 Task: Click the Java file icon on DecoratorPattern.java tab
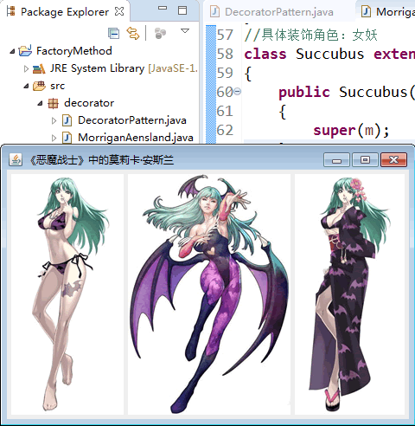(x=214, y=12)
